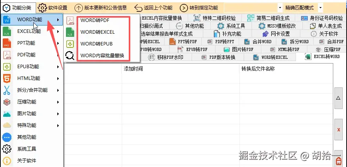Image resolution: width=347 pixels, height=167 pixels.
Task: Click the 转换后文件名称 column header
Action: point(286,69)
